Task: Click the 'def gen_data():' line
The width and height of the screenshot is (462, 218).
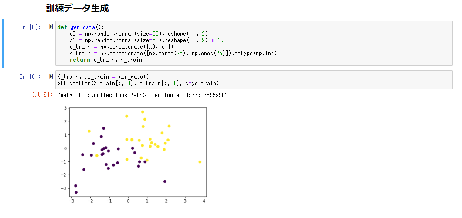Action: click(81, 27)
